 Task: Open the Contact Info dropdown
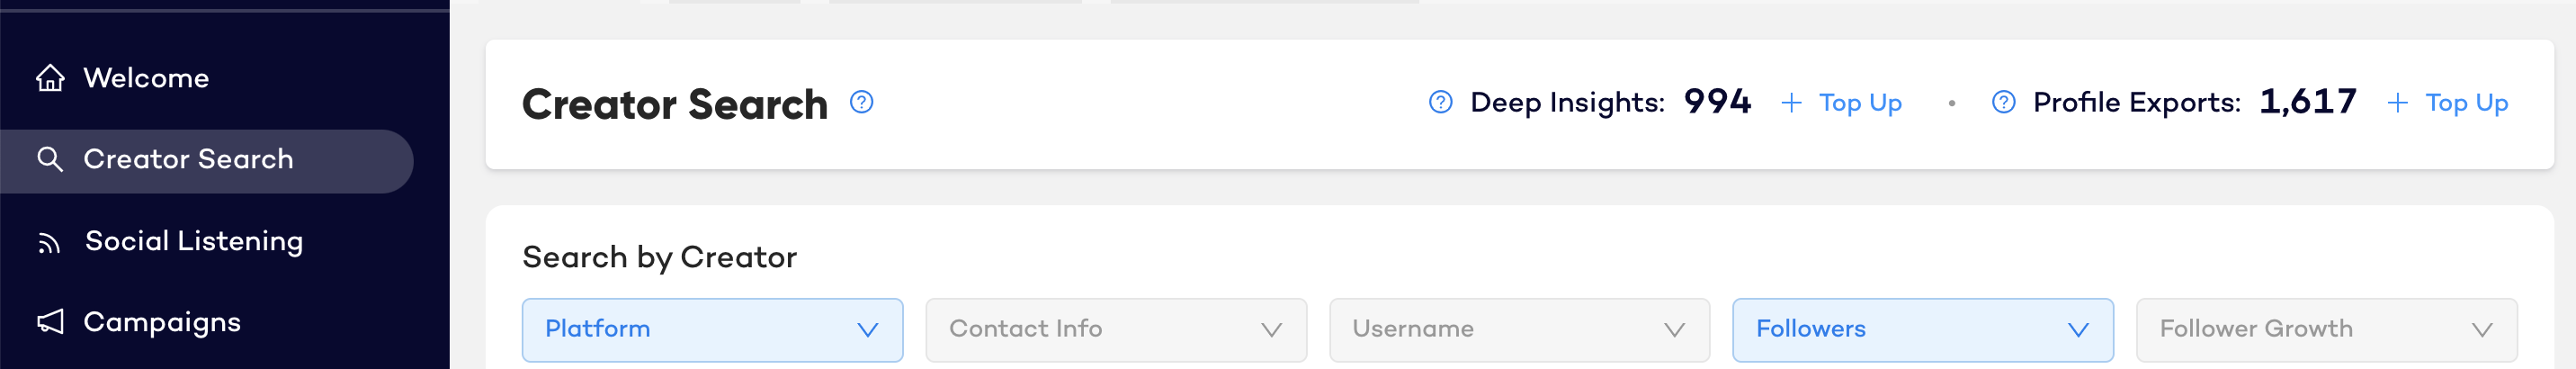(1116, 330)
